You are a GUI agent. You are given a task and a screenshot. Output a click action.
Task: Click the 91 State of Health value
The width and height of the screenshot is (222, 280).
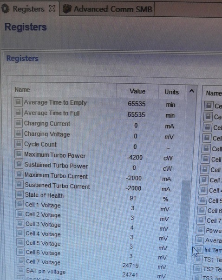(133, 198)
